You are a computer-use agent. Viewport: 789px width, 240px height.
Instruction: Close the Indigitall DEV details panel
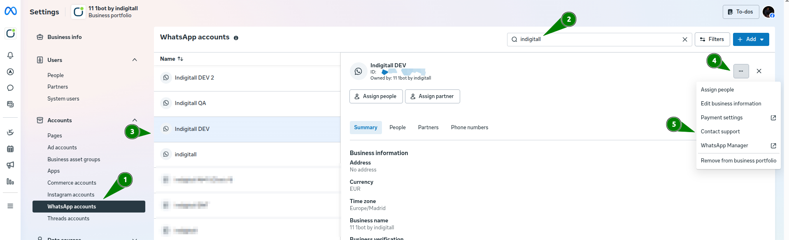click(759, 71)
